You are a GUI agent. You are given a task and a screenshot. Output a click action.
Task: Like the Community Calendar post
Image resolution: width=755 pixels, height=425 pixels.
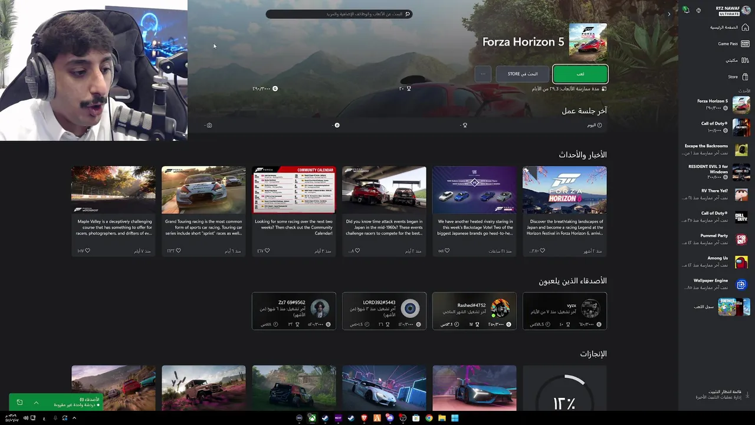267,251
